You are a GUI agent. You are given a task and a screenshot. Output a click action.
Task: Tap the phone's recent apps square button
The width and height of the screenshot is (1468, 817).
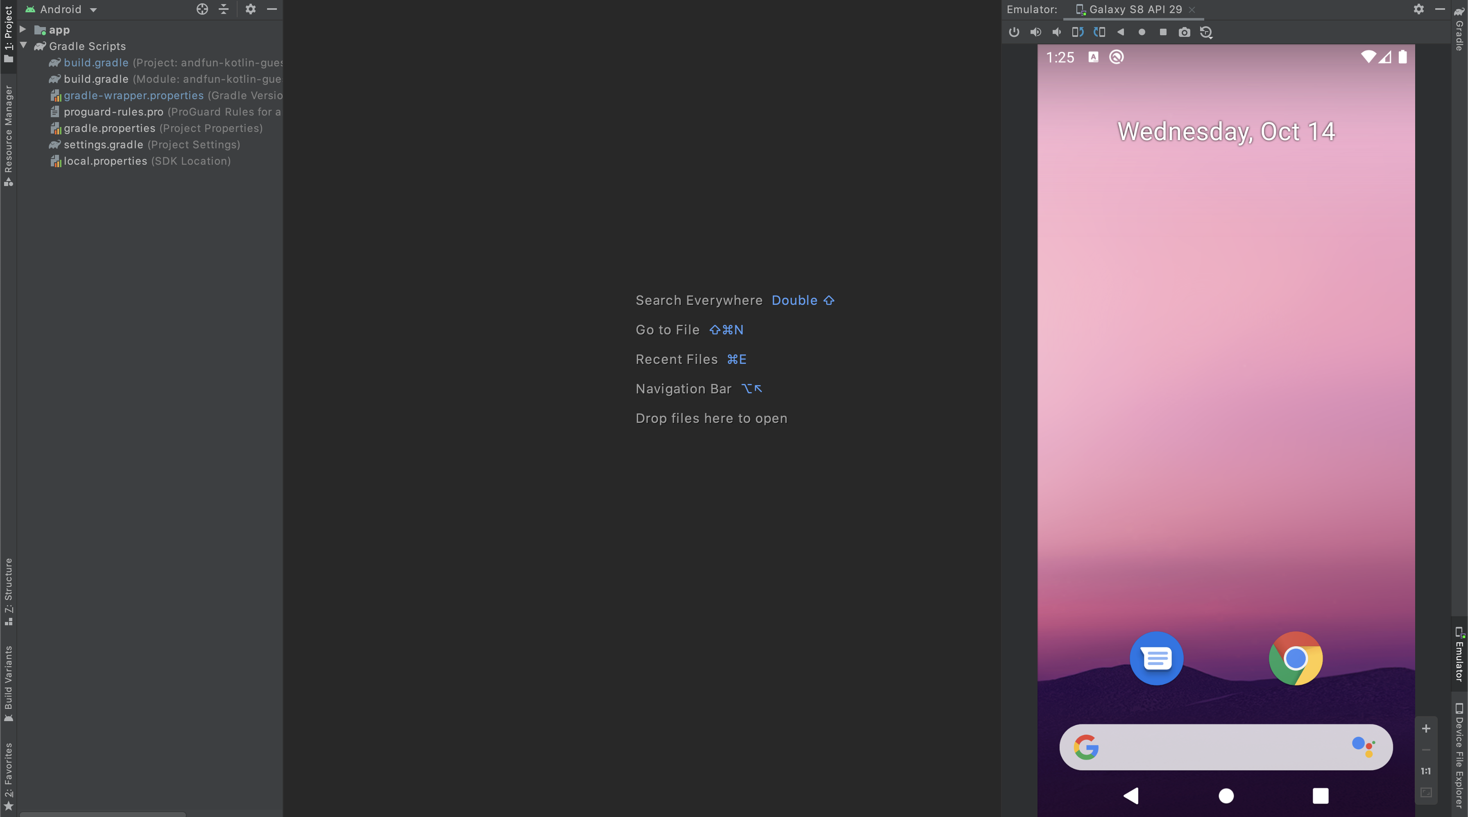pyautogui.click(x=1321, y=795)
